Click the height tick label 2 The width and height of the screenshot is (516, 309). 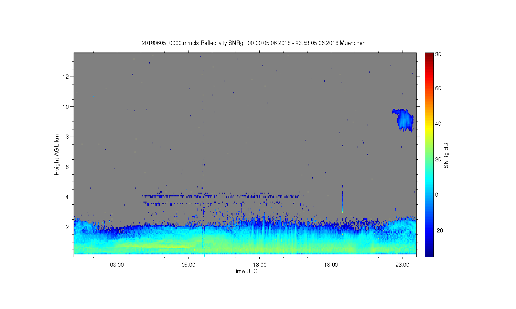point(67,227)
